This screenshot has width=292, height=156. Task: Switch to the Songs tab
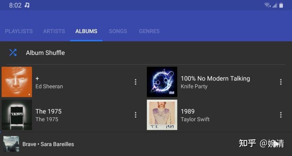118,31
